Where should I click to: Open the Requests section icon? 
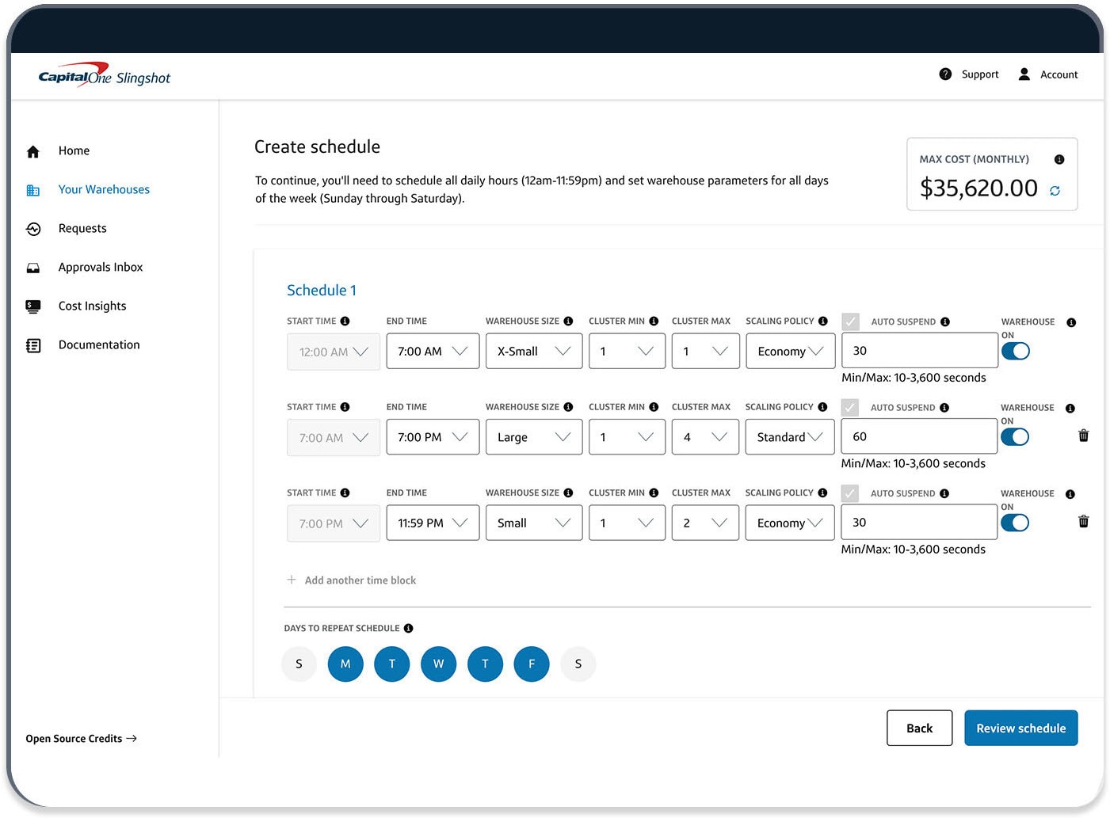click(x=33, y=229)
